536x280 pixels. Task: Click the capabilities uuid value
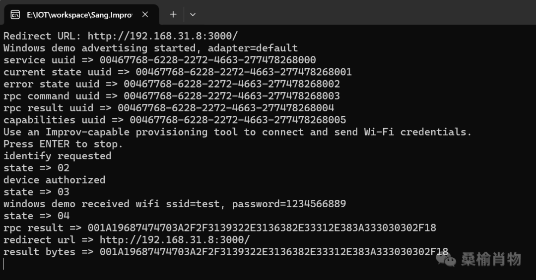coord(238,120)
